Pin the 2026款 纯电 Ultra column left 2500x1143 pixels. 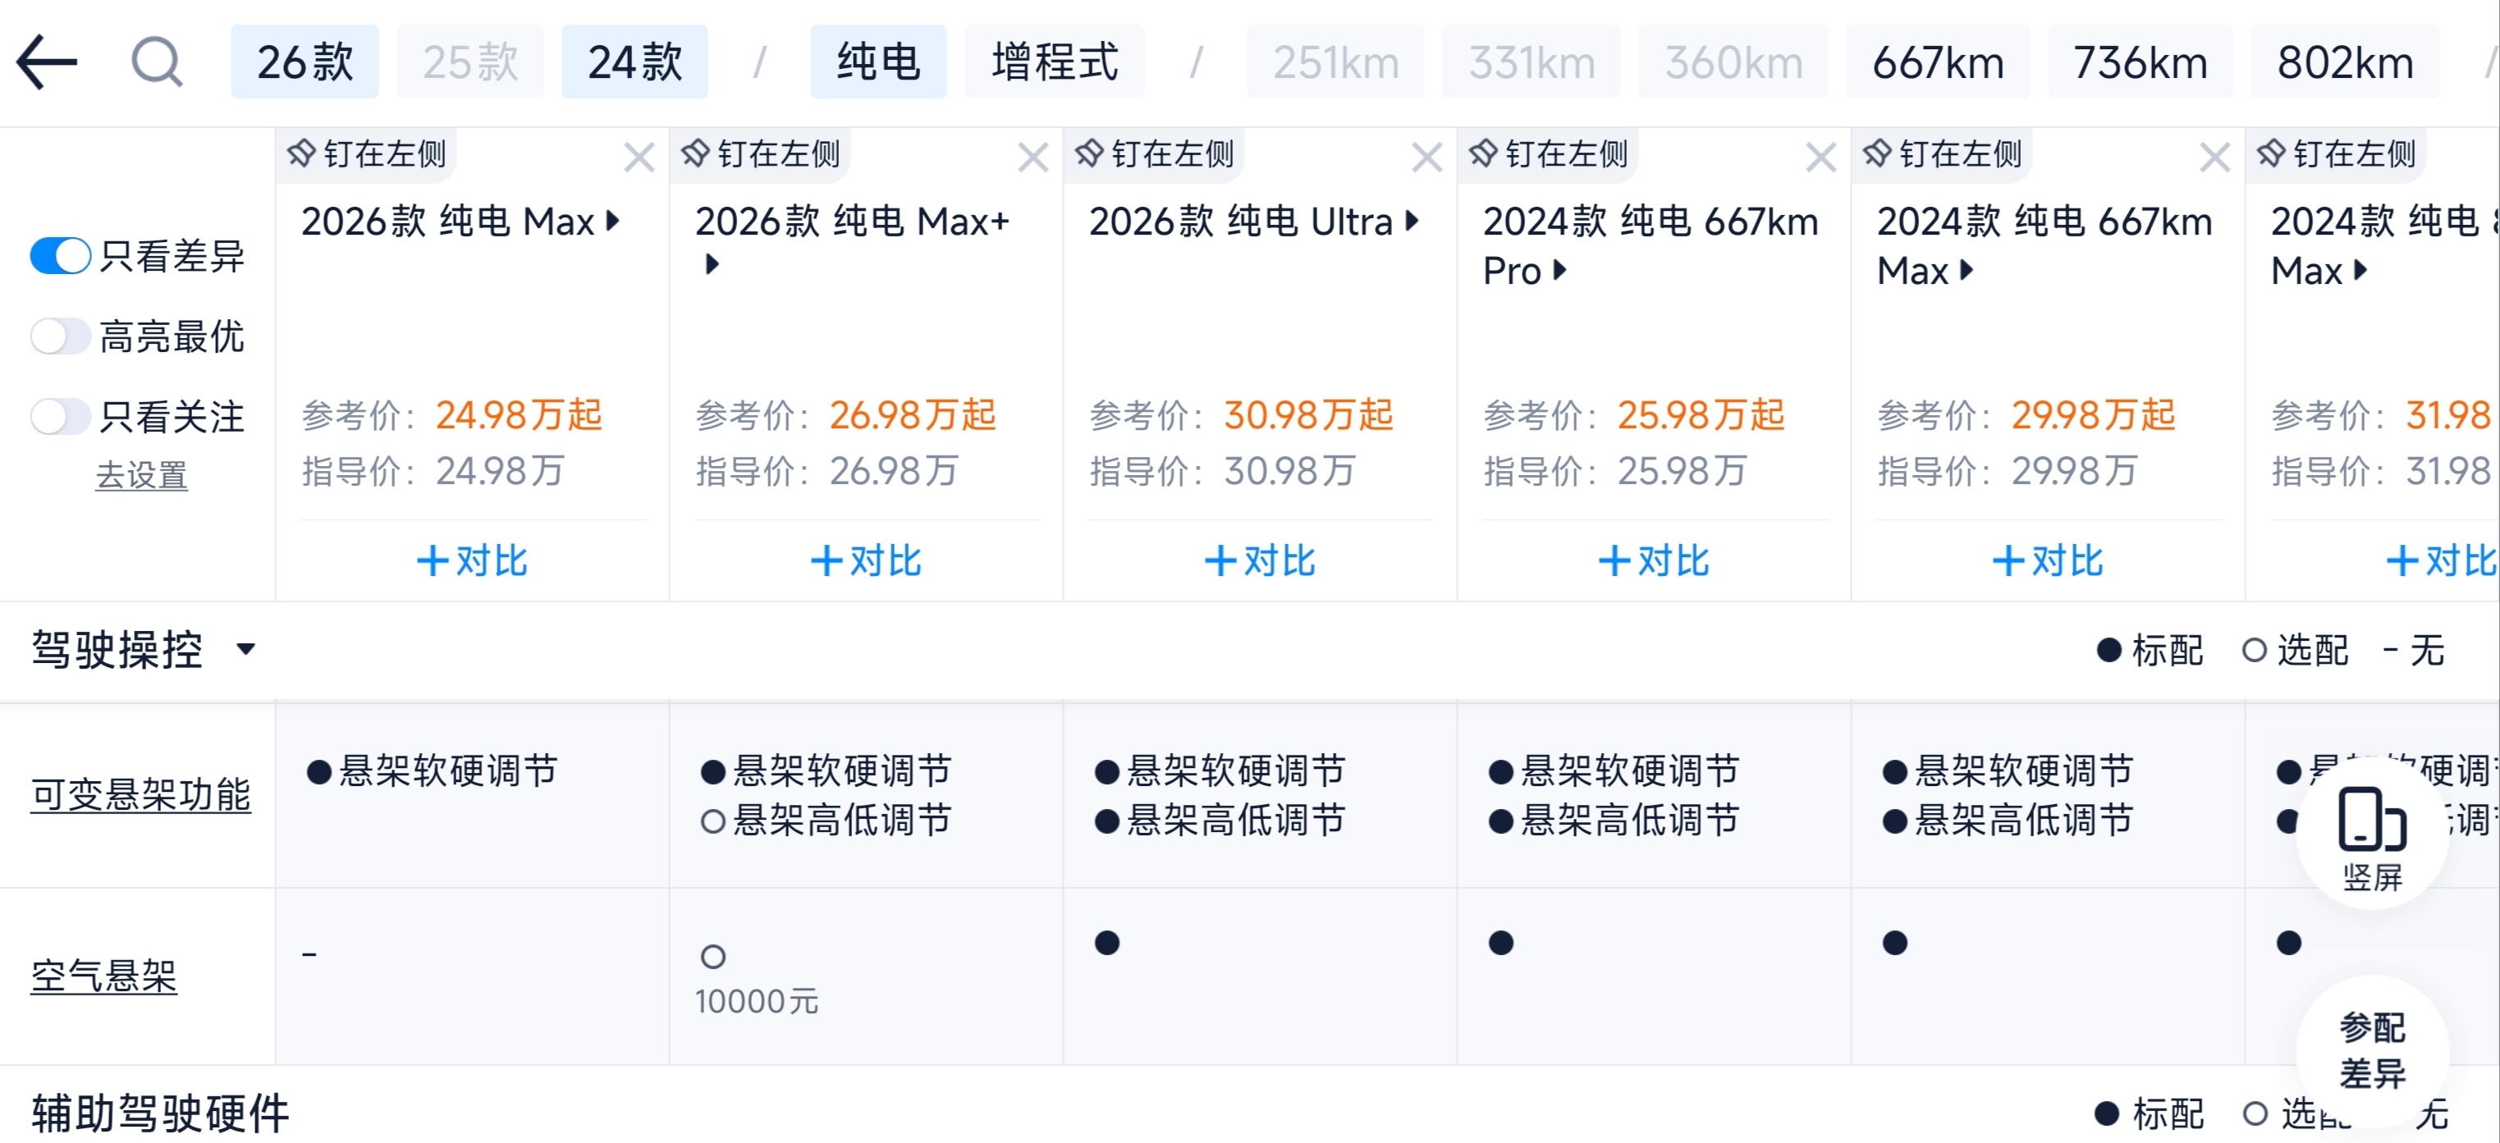pyautogui.click(x=1155, y=154)
